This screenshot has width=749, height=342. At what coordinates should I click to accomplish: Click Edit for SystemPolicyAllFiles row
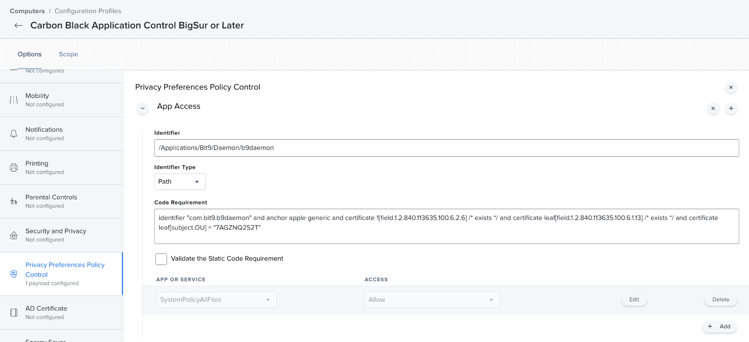tap(634, 300)
